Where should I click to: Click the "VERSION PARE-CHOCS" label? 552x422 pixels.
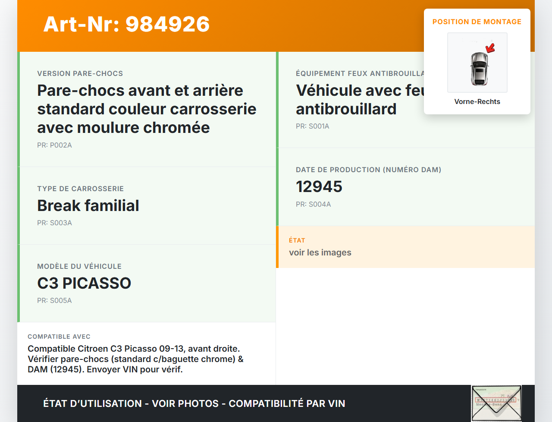[x=80, y=73]
